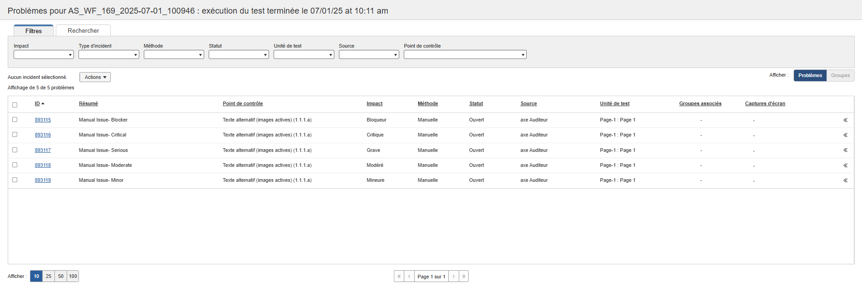
Task: Open issue link 893119
Action: pyautogui.click(x=43, y=180)
